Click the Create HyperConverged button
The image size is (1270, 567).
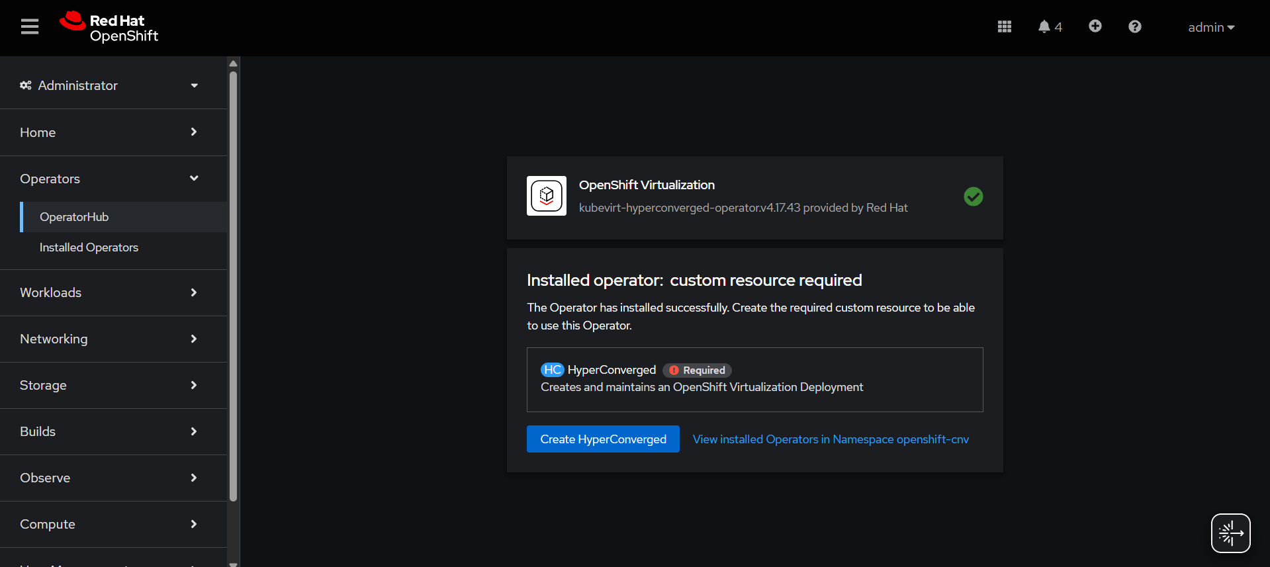(603, 439)
